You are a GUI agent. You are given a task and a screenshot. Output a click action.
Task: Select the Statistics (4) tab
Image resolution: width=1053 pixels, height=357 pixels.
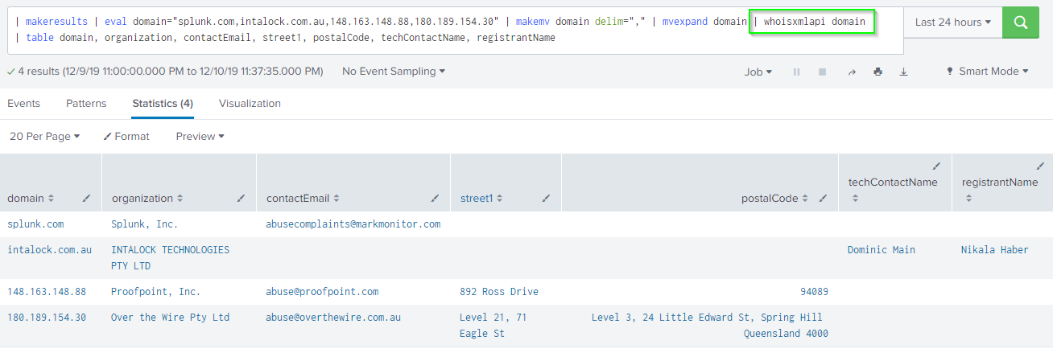click(x=163, y=104)
